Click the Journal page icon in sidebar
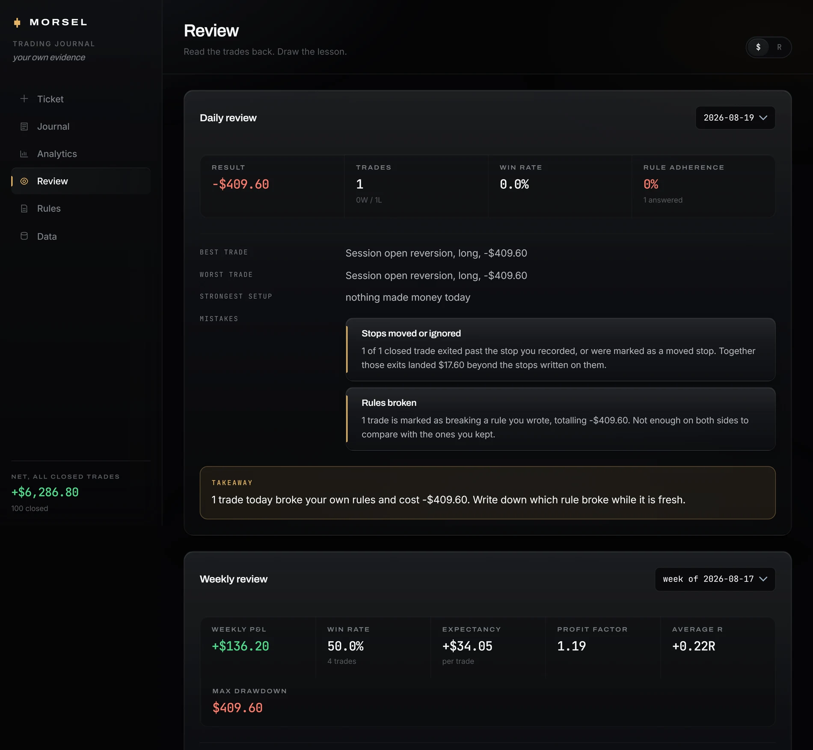The height and width of the screenshot is (750, 813). coord(24,126)
